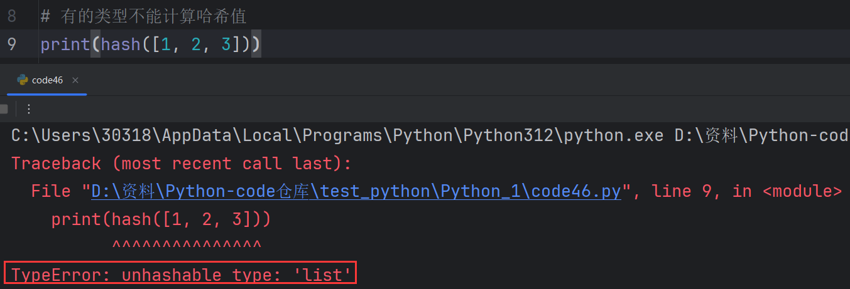Open the vertical three-dot more options menu
Screen dimensions: 850x289
point(28,109)
